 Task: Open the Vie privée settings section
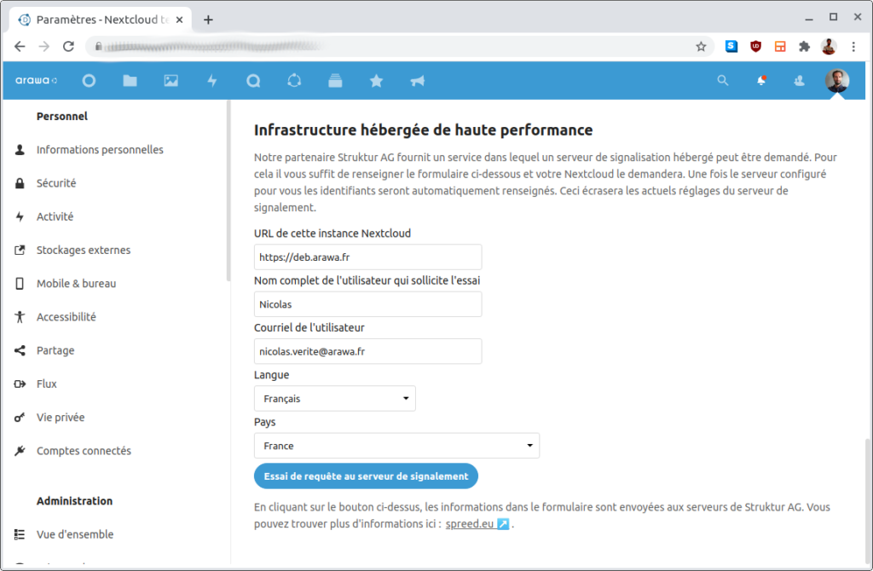pyautogui.click(x=61, y=417)
